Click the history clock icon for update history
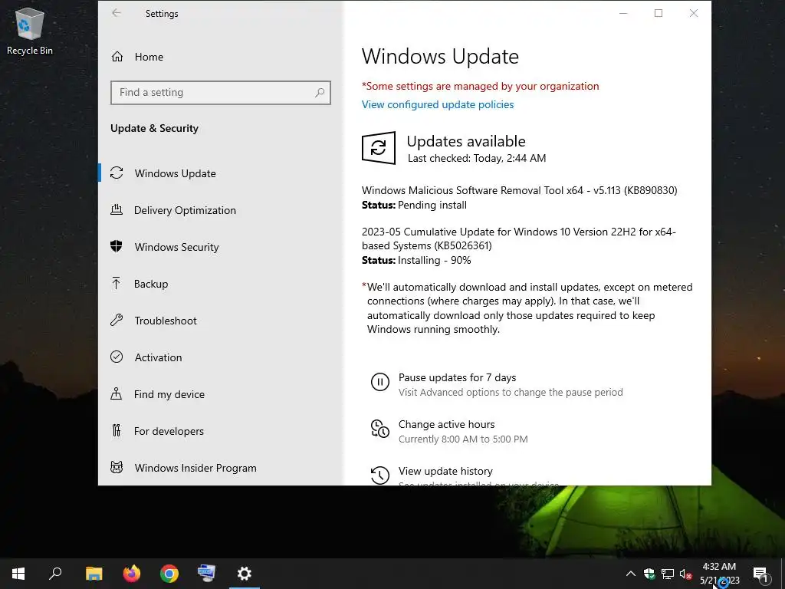This screenshot has width=785, height=589. 380,475
